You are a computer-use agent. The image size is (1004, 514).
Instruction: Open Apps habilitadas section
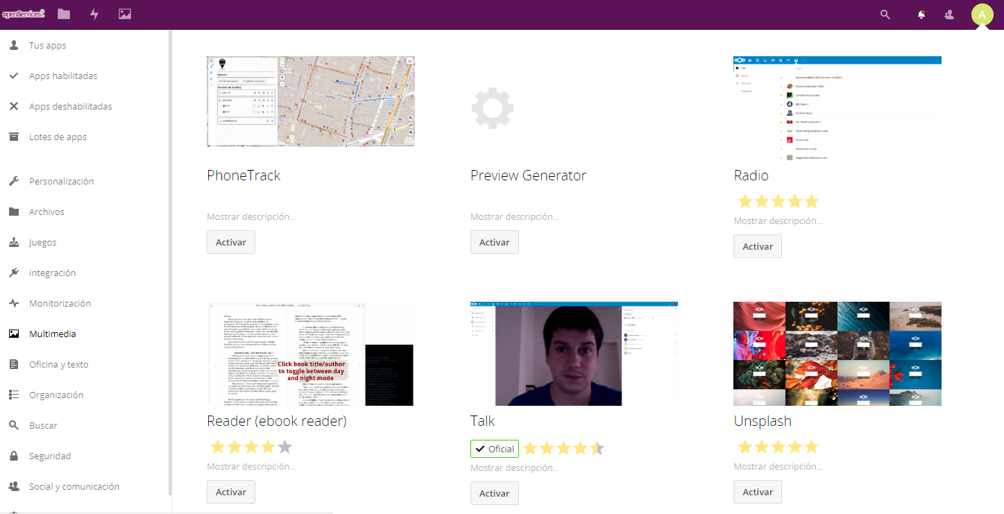[62, 76]
